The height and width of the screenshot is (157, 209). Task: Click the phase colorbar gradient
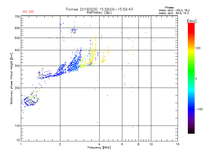click(191, 78)
